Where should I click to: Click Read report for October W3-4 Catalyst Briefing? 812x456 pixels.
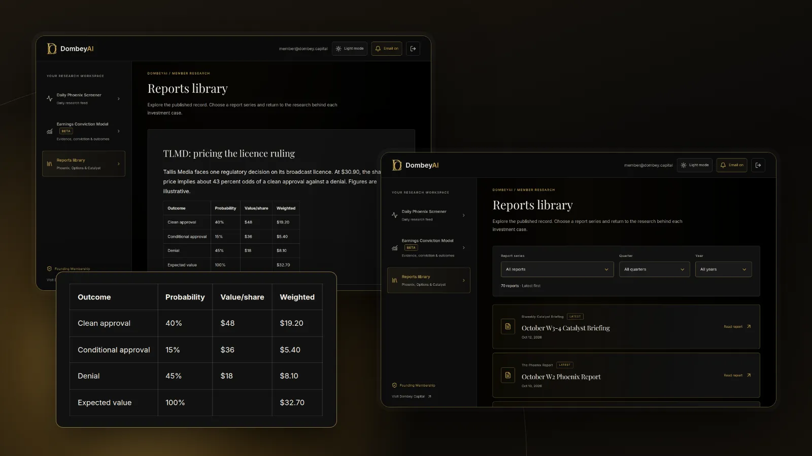click(737, 326)
